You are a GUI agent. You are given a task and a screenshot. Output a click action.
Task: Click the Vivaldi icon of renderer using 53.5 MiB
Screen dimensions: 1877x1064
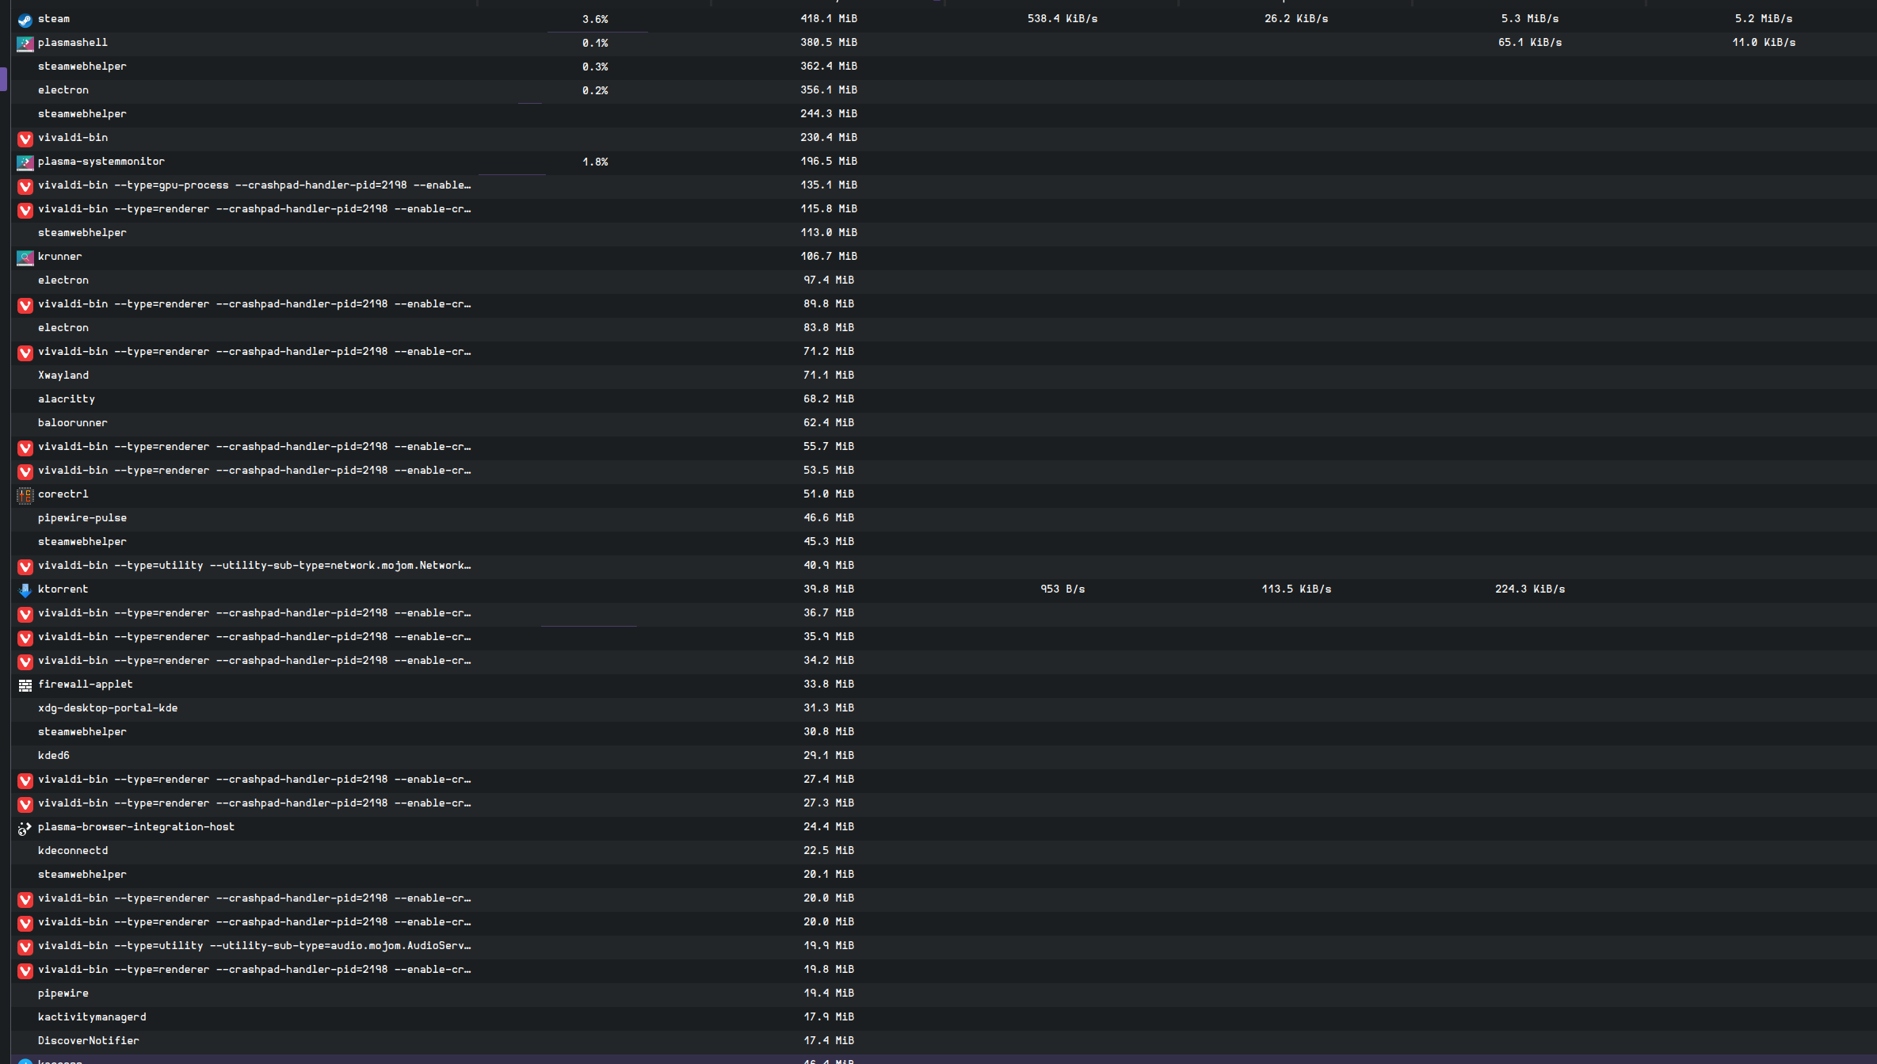click(x=25, y=471)
